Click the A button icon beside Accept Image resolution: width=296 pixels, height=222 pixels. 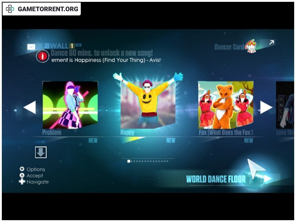(x=22, y=175)
